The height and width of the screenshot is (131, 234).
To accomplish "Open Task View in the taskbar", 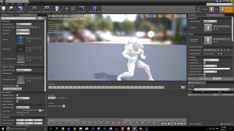I will tap(50, 128).
